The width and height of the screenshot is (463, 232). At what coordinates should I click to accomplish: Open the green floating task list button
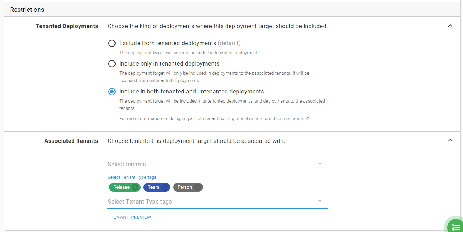click(x=456, y=227)
